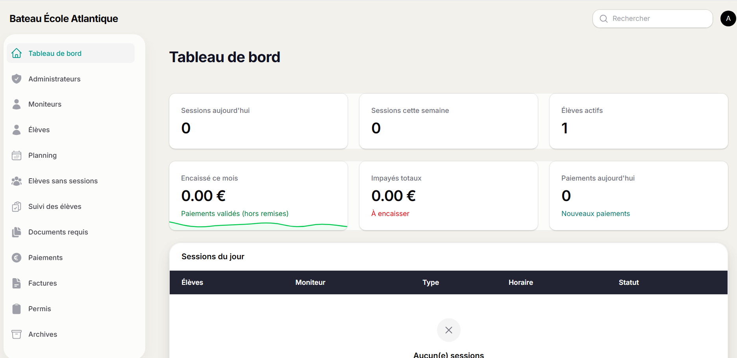Screen dimensions: 737x358
Task: Click the Administrateurs shield icon
Action: click(x=17, y=79)
